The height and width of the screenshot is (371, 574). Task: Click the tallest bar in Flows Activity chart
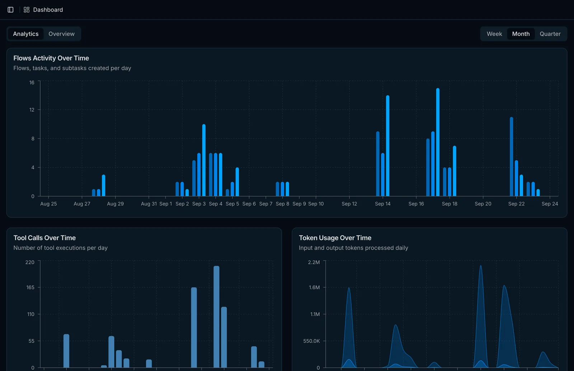click(438, 142)
